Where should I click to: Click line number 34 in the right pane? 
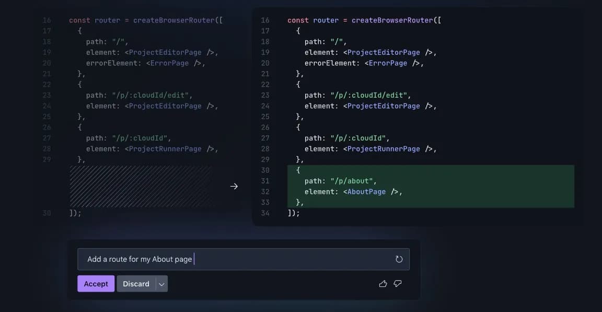point(265,213)
